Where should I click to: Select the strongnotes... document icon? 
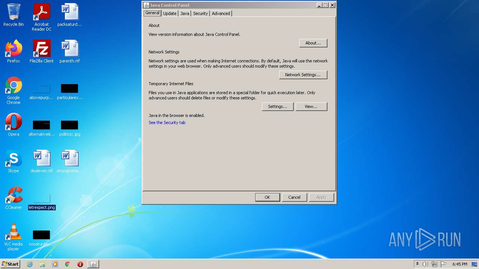[x=70, y=161]
